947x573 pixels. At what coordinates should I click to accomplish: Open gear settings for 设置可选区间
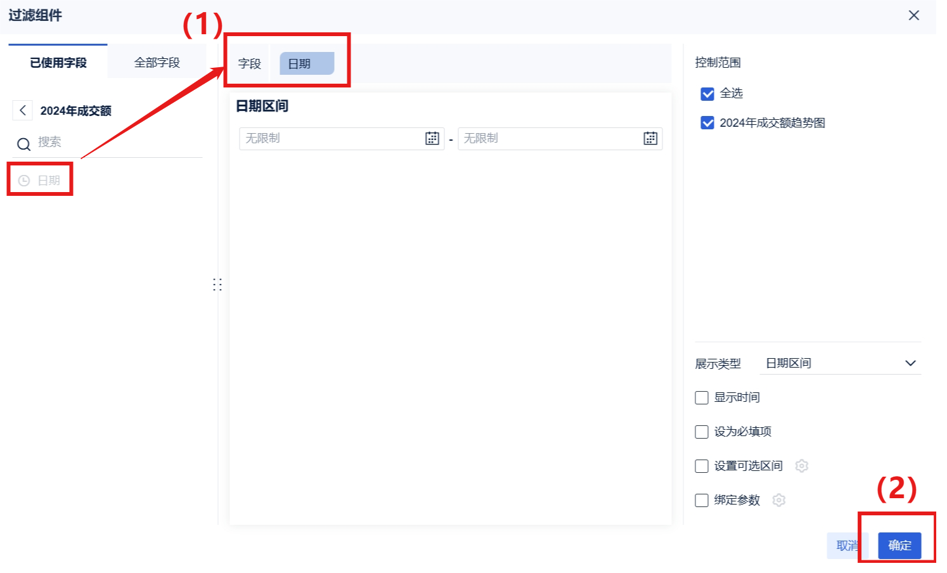click(802, 466)
